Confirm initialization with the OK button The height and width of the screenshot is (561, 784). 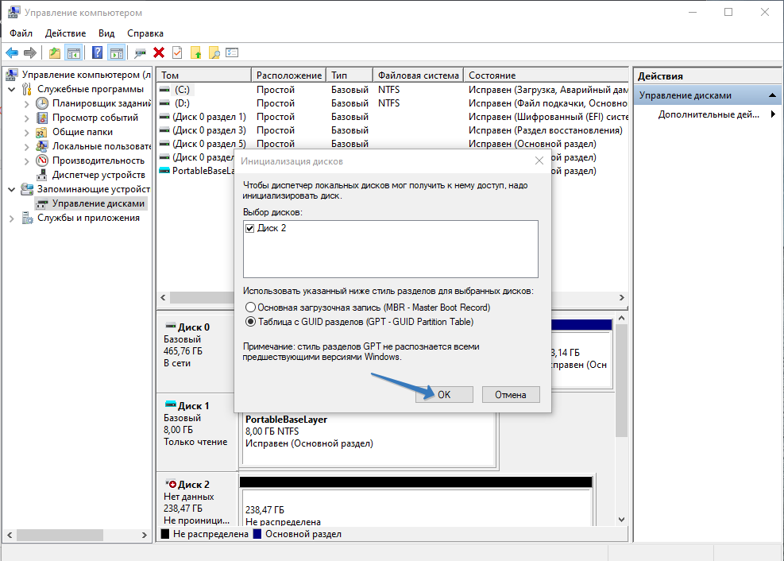[444, 394]
